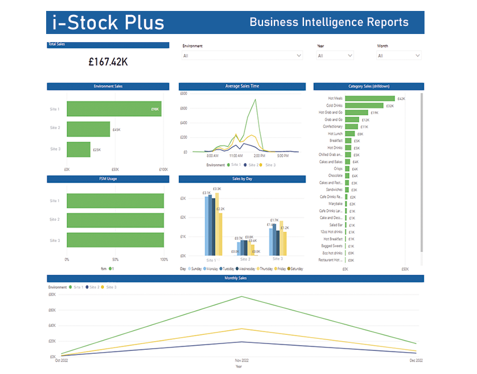Select Wednesday in Sales by Day legend
Image resolution: width=477 pixels, height=374 pixels.
click(x=246, y=269)
